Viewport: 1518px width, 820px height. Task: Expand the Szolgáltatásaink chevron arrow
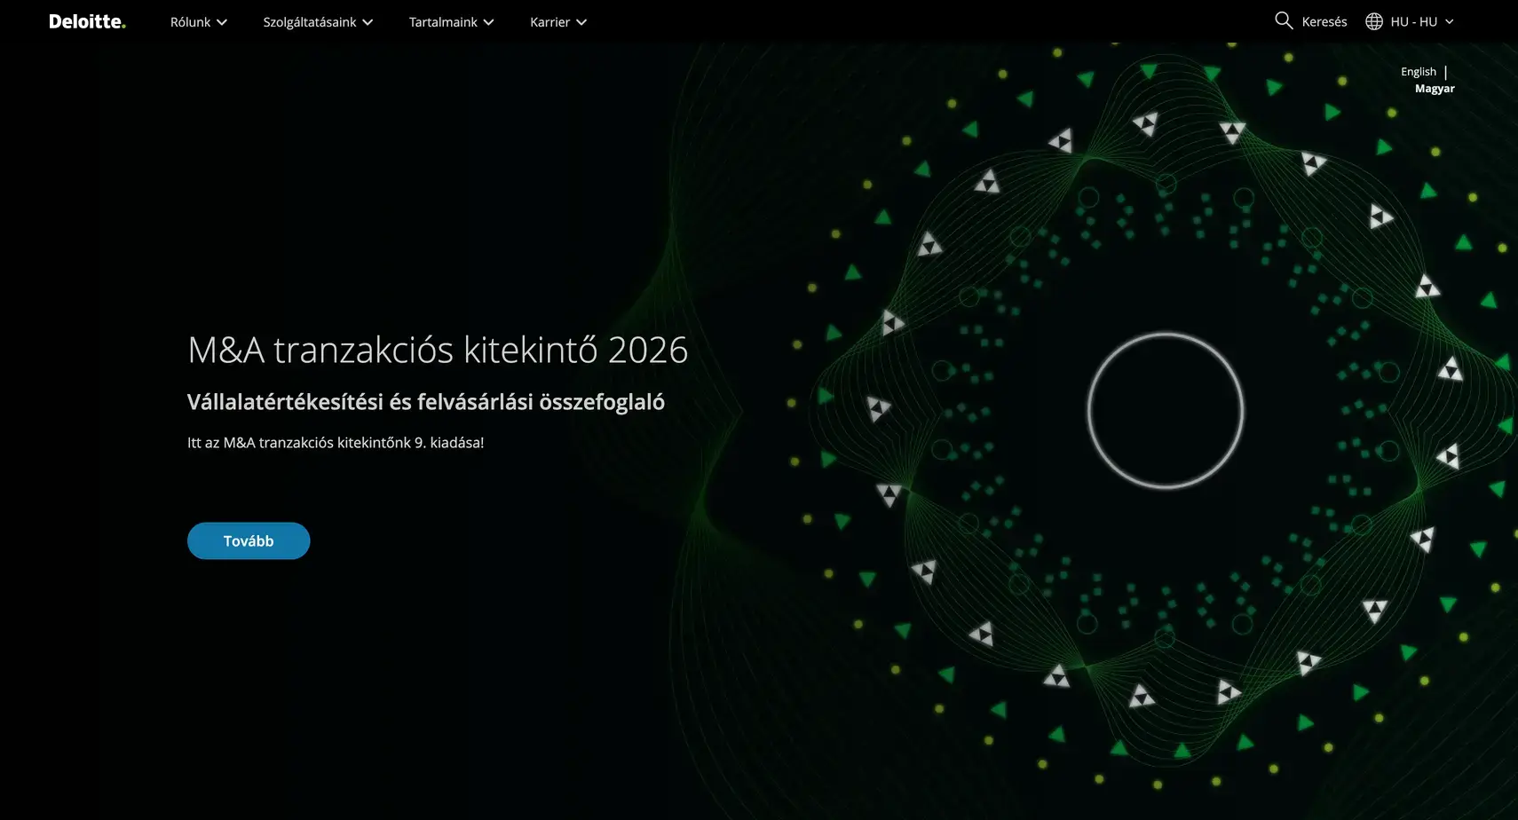(368, 22)
